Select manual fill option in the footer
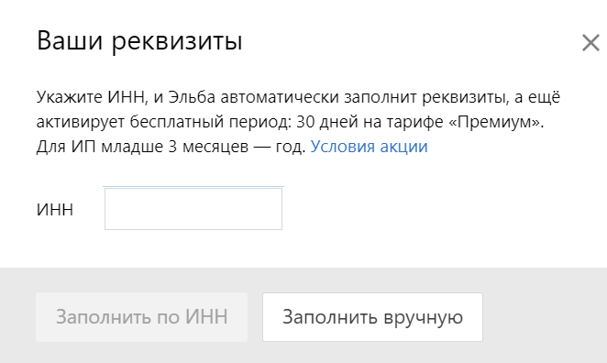 coord(372,317)
